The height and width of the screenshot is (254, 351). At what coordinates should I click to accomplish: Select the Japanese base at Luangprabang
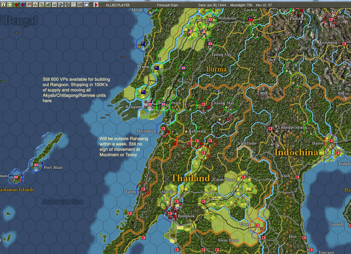click(271, 129)
